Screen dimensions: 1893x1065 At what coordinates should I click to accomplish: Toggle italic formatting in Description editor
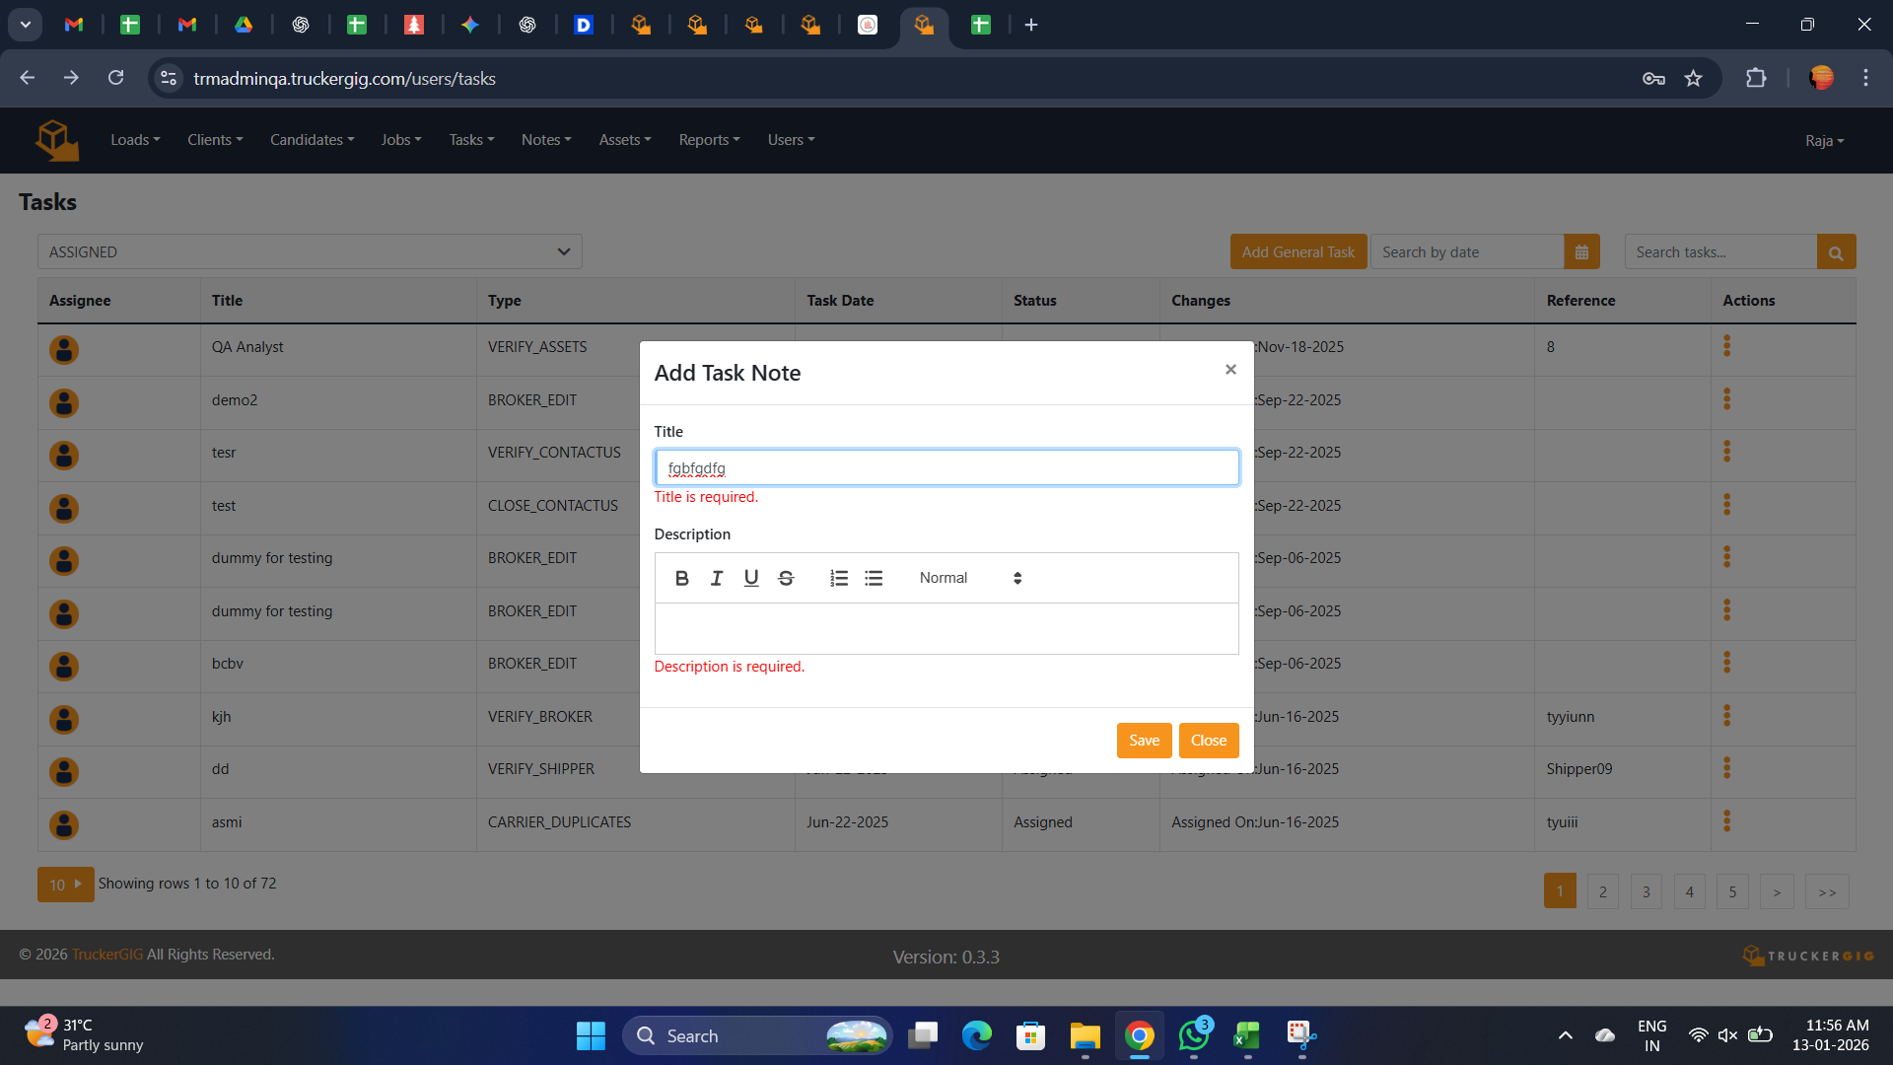(x=717, y=578)
